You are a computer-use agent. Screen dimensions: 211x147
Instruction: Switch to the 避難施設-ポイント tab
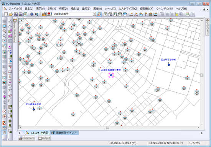(x=64, y=132)
